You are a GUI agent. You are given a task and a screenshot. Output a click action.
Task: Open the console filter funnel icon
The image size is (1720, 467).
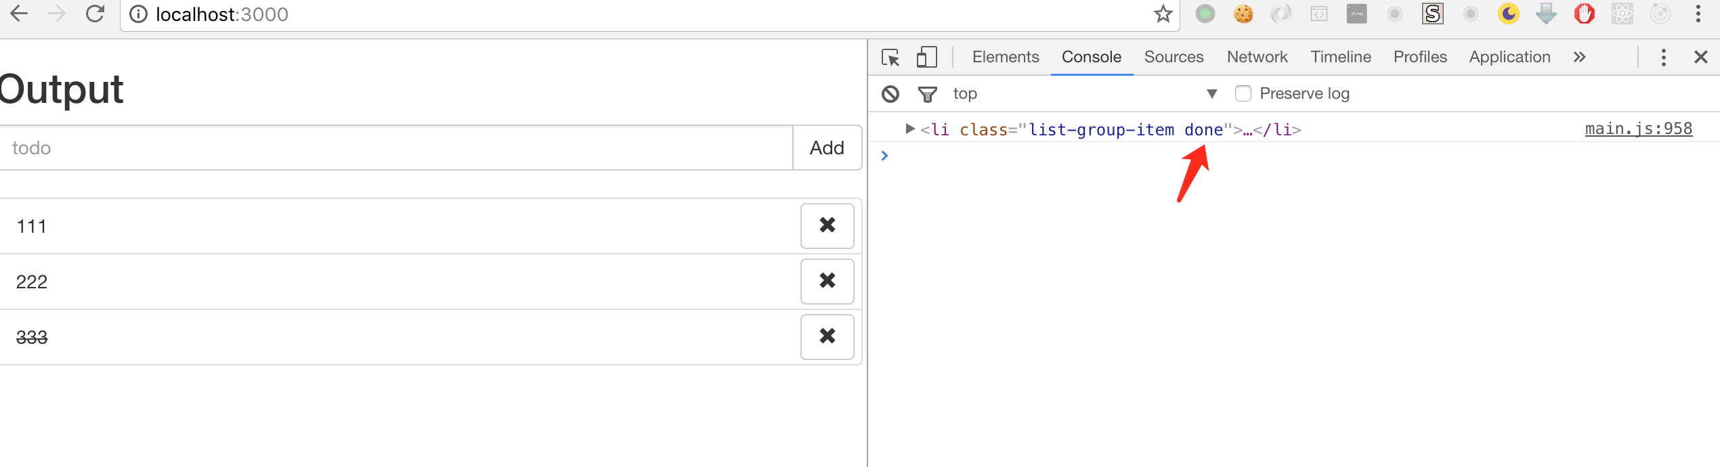click(927, 94)
